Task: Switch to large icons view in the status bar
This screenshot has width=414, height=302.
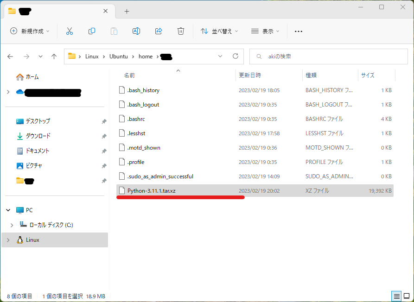Action: tap(408, 296)
